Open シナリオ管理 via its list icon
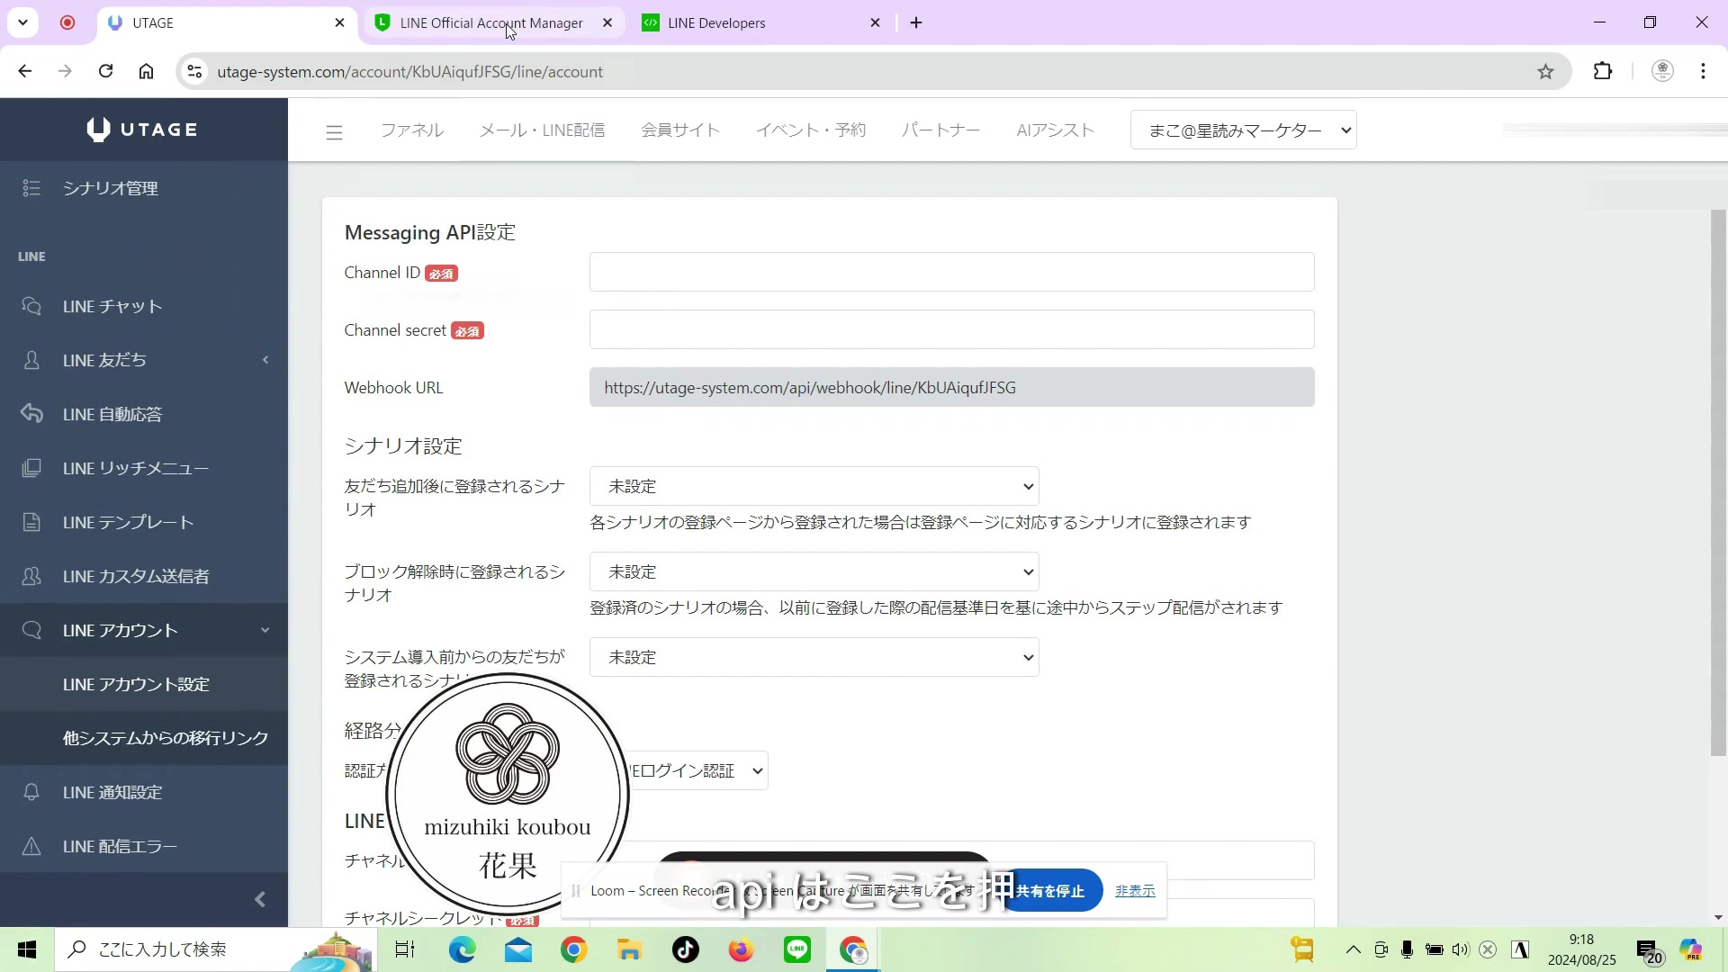Image resolution: width=1728 pixels, height=972 pixels. click(x=31, y=188)
